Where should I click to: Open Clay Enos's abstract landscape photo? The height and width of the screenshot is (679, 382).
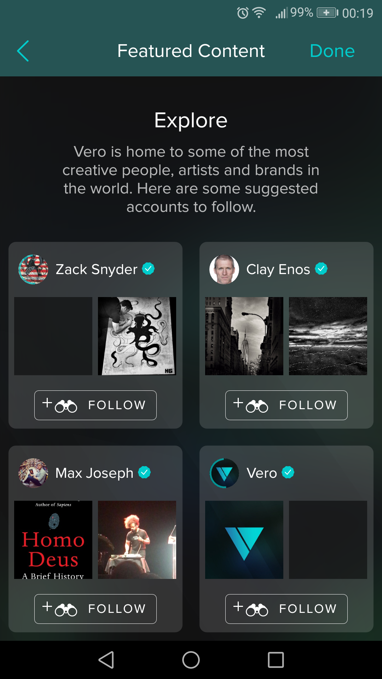pyautogui.click(x=328, y=336)
